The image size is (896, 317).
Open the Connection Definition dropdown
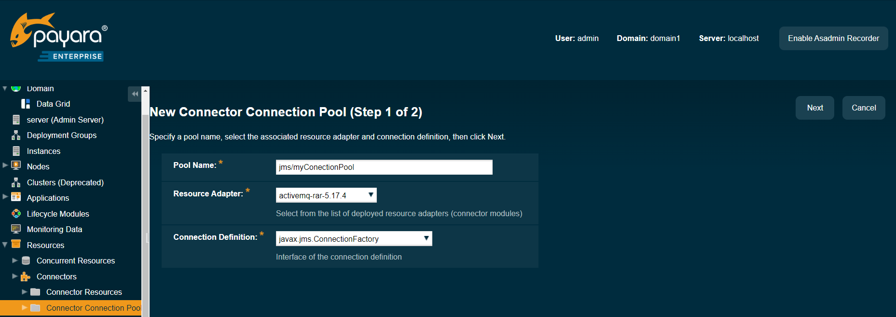(x=354, y=239)
